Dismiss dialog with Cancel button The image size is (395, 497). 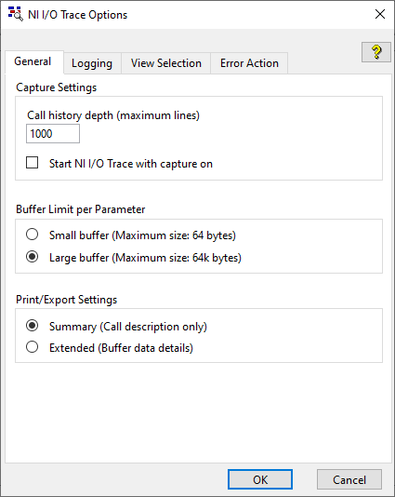[349, 479]
